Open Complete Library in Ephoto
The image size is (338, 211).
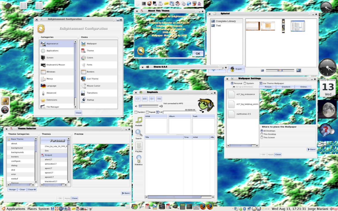(227, 21)
